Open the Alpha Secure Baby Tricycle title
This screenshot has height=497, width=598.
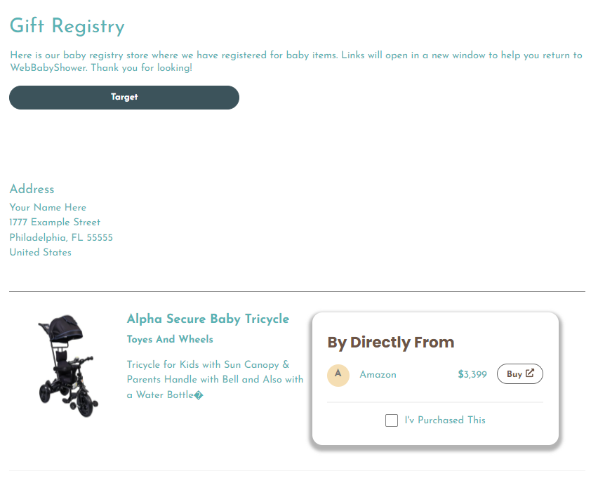pyautogui.click(x=208, y=319)
